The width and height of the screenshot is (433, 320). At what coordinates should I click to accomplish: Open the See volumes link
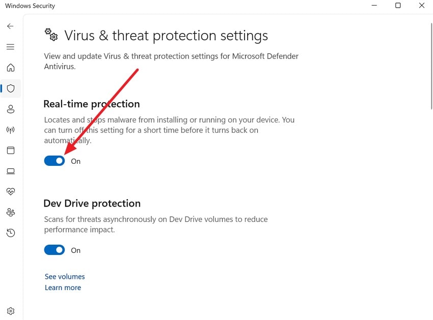(x=64, y=276)
